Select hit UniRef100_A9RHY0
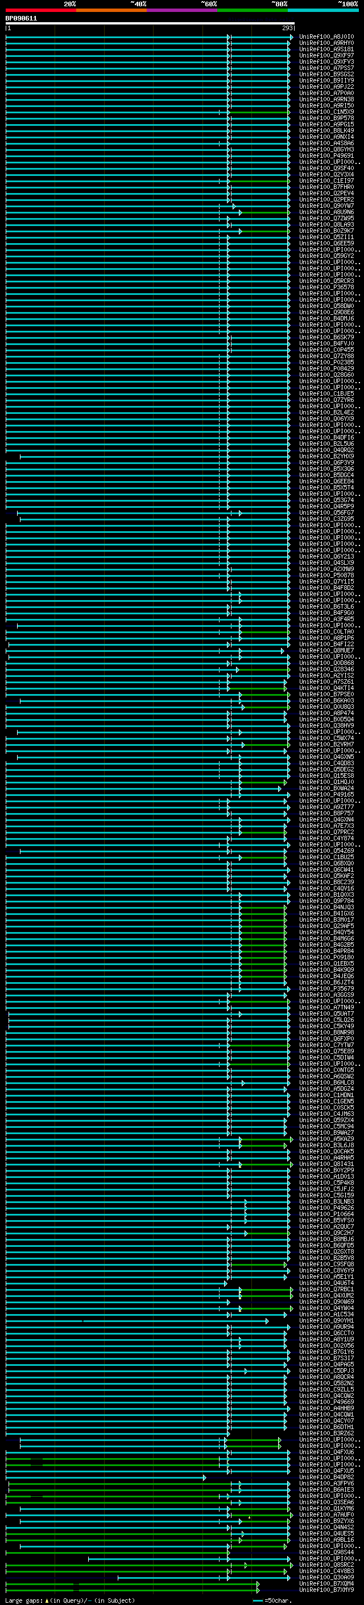The width and height of the screenshot is (364, 1605). 326,43
